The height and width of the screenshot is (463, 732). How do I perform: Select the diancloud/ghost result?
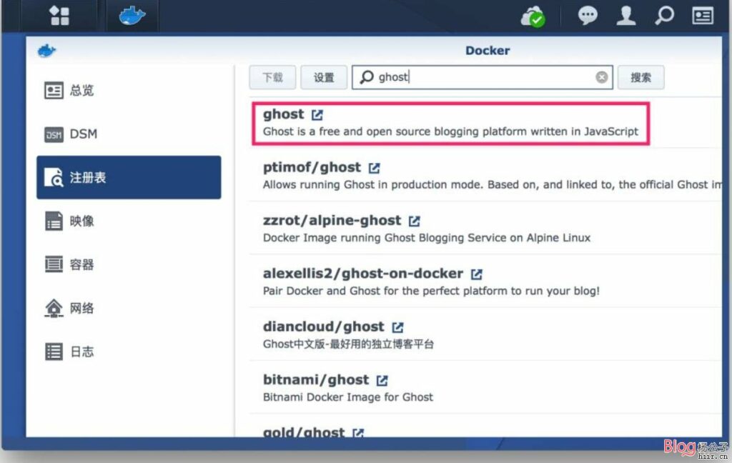485,334
